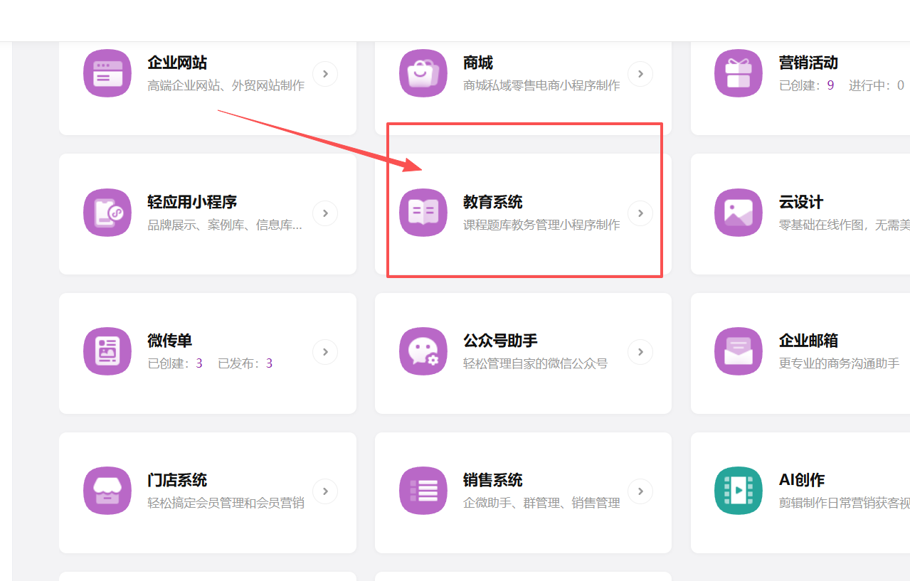The height and width of the screenshot is (581, 910).
Task: Open the 商城 title link
Action: point(478,63)
